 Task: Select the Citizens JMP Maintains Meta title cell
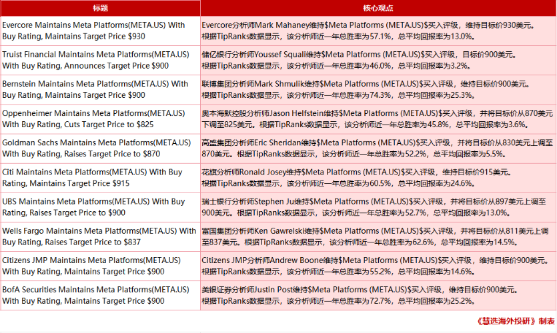coord(101,266)
